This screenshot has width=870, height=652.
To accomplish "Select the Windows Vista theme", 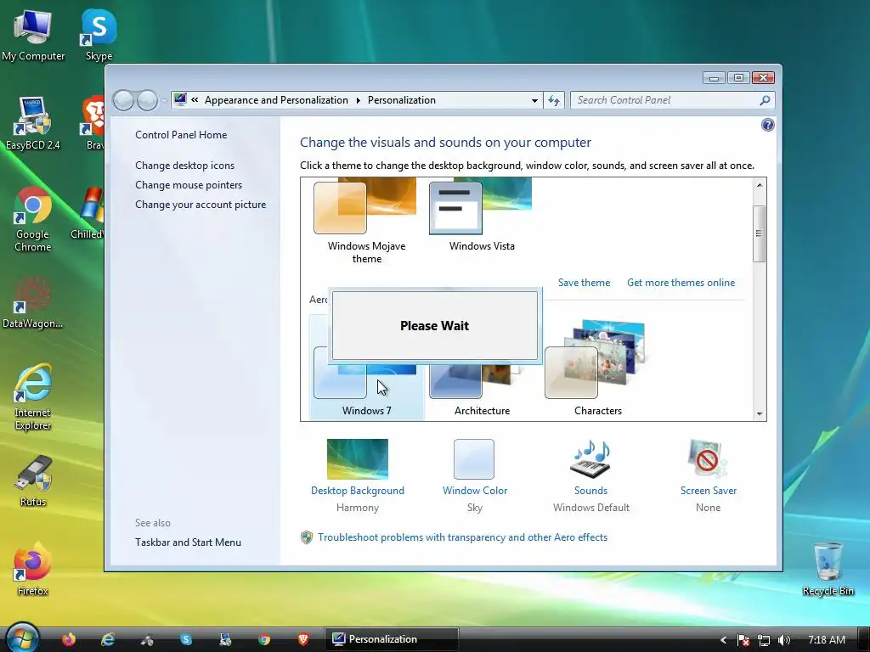I will coord(482,216).
